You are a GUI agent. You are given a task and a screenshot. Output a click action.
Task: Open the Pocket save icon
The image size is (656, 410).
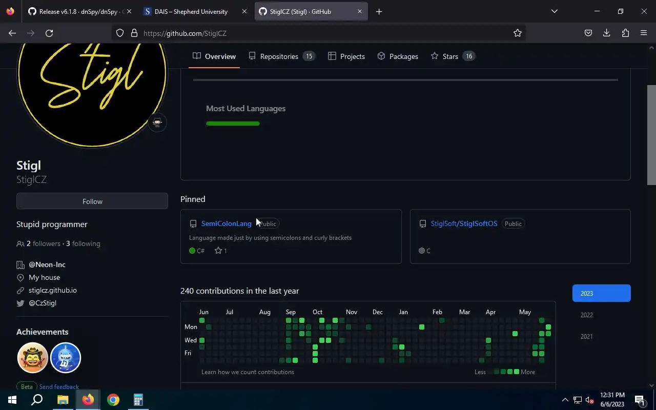coord(588,33)
